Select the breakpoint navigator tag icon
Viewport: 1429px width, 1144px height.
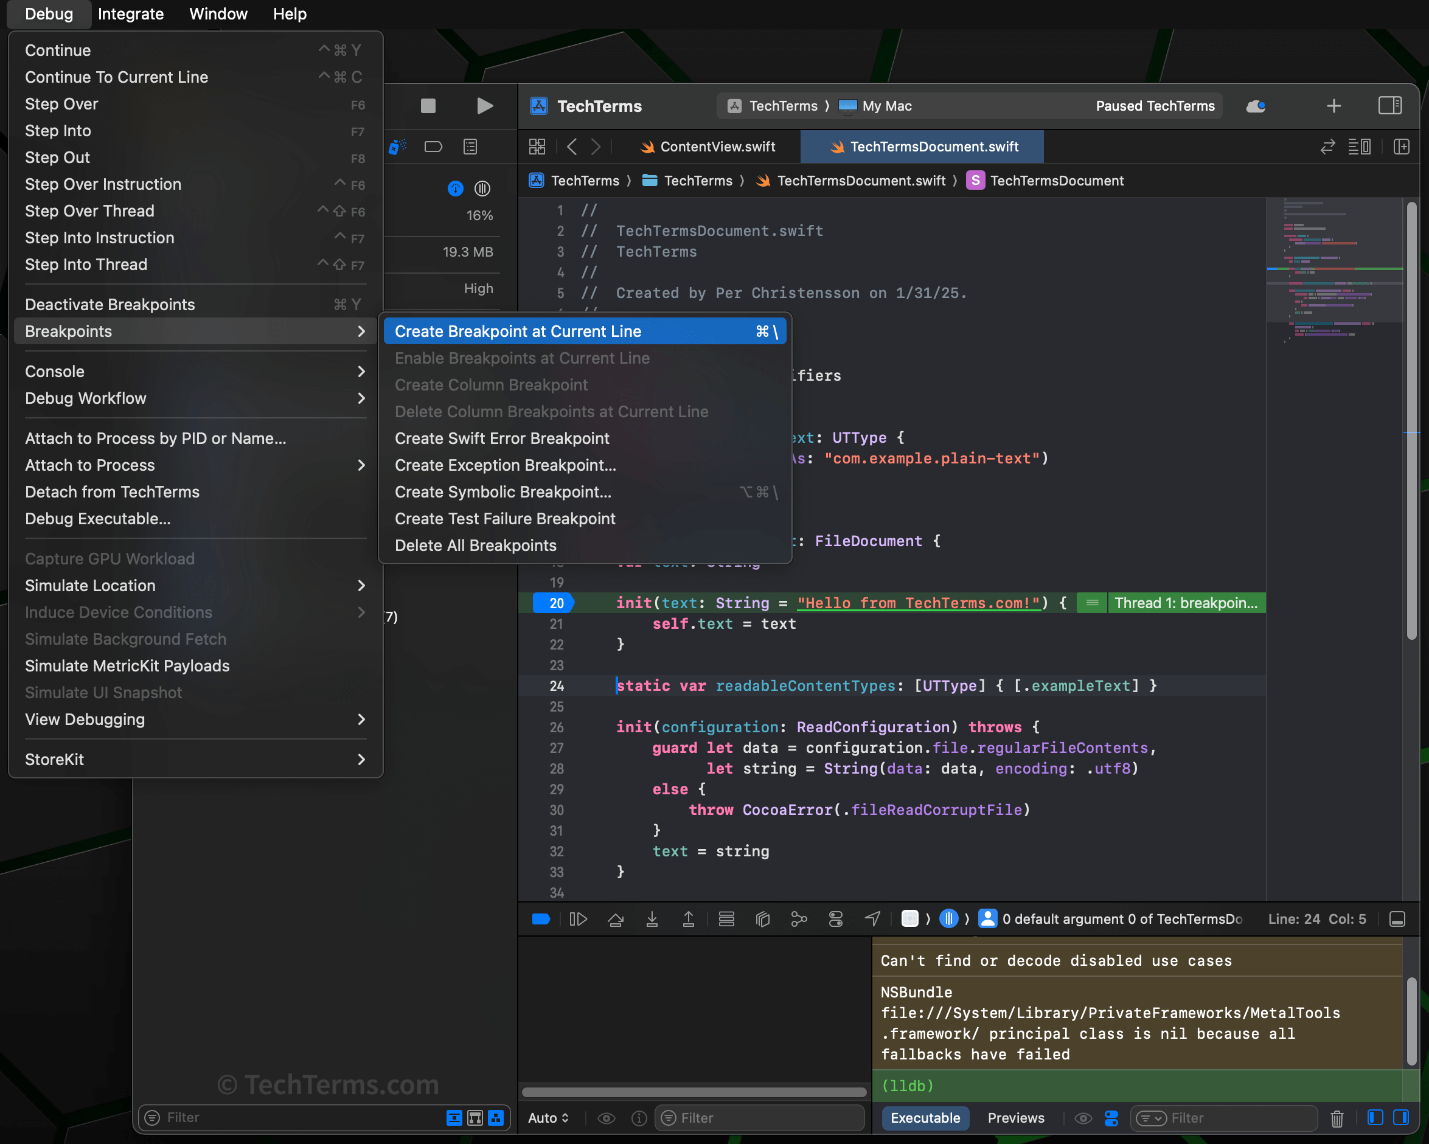pos(433,147)
